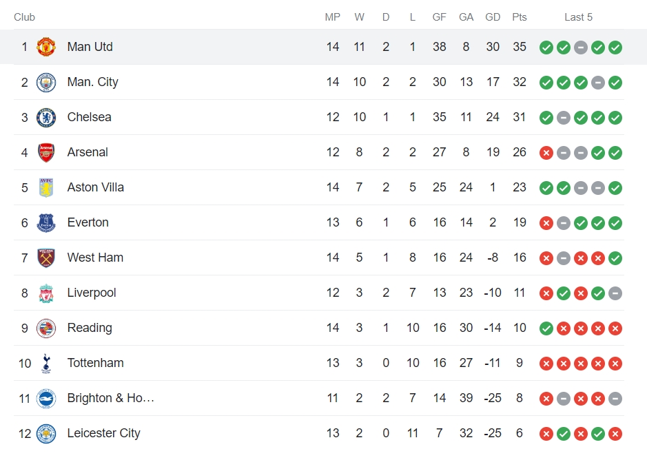Click the GD column header
The width and height of the screenshot is (647, 460).
493,17
